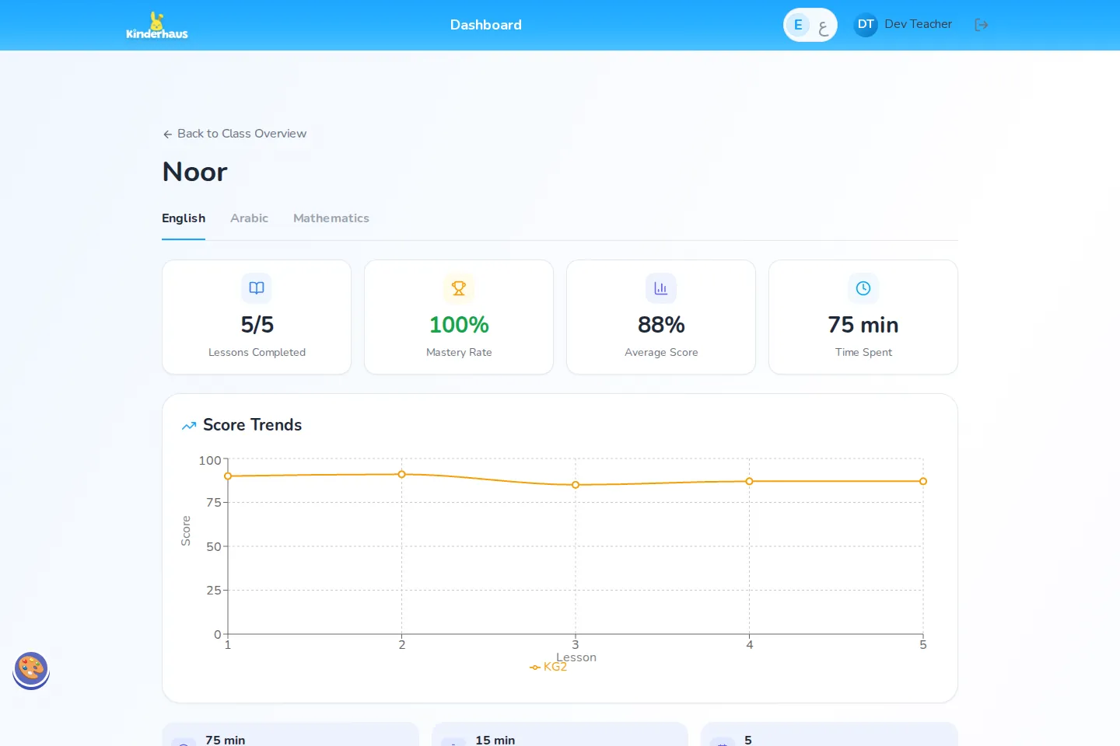Click the 100% mastery value
Viewport: 1120px width, 746px height.
coord(459,325)
